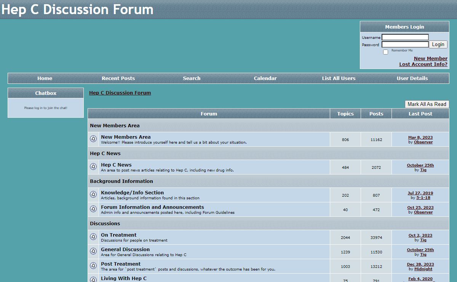Open the Hep C News forum
This screenshot has width=457, height=282.
(116, 165)
